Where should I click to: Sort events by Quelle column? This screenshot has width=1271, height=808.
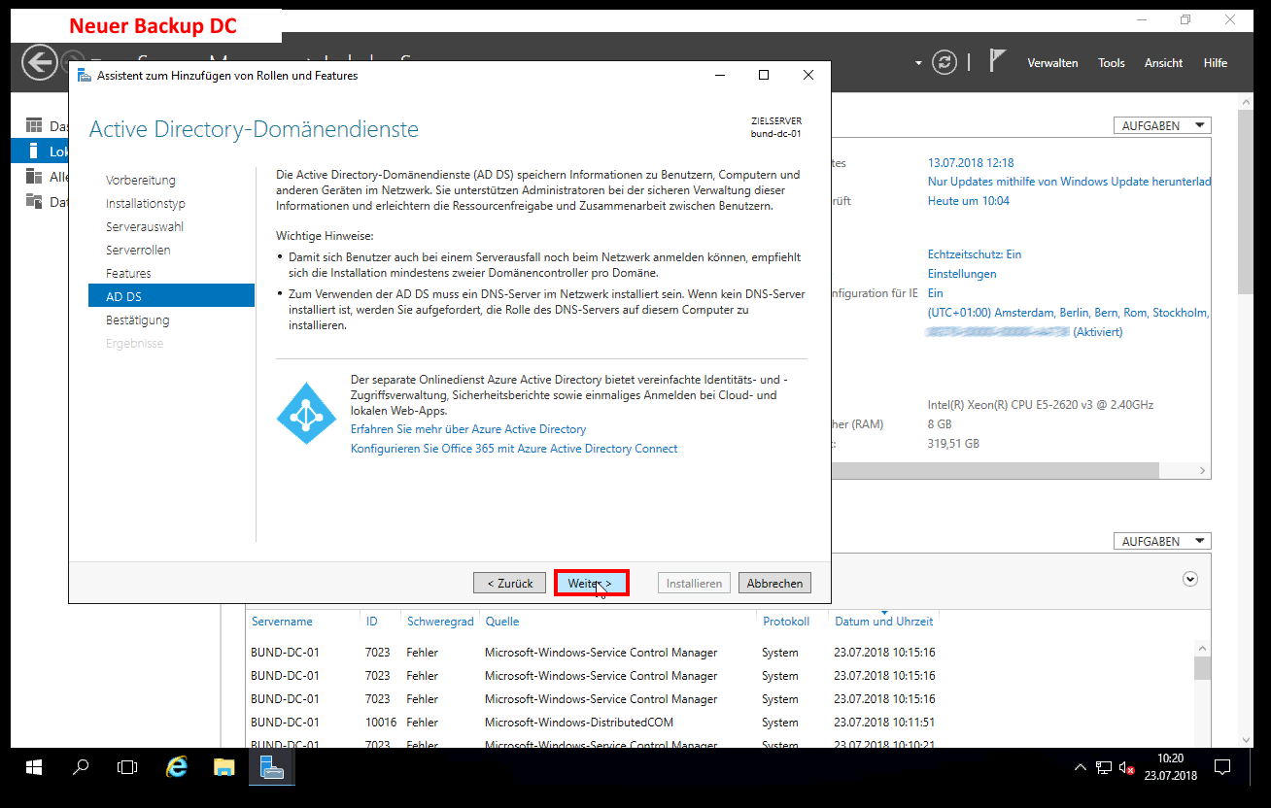[x=502, y=622]
